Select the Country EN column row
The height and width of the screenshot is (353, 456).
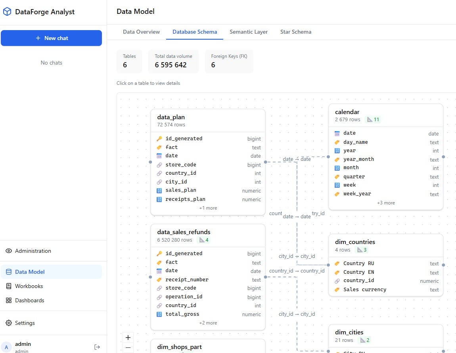(386, 272)
